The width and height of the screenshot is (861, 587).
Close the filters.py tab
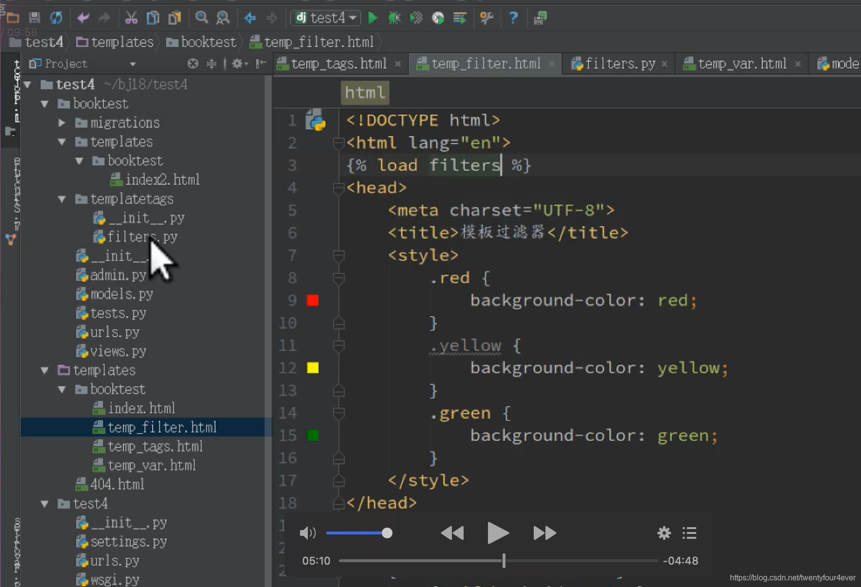pyautogui.click(x=664, y=64)
